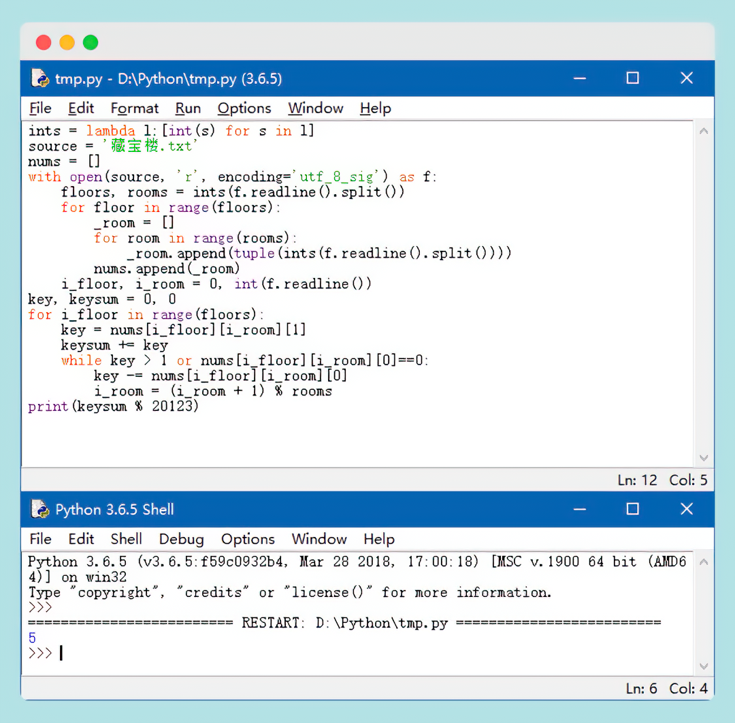Minimize the tmp.py editor window
Image resolution: width=735 pixels, height=723 pixels.
(x=580, y=78)
